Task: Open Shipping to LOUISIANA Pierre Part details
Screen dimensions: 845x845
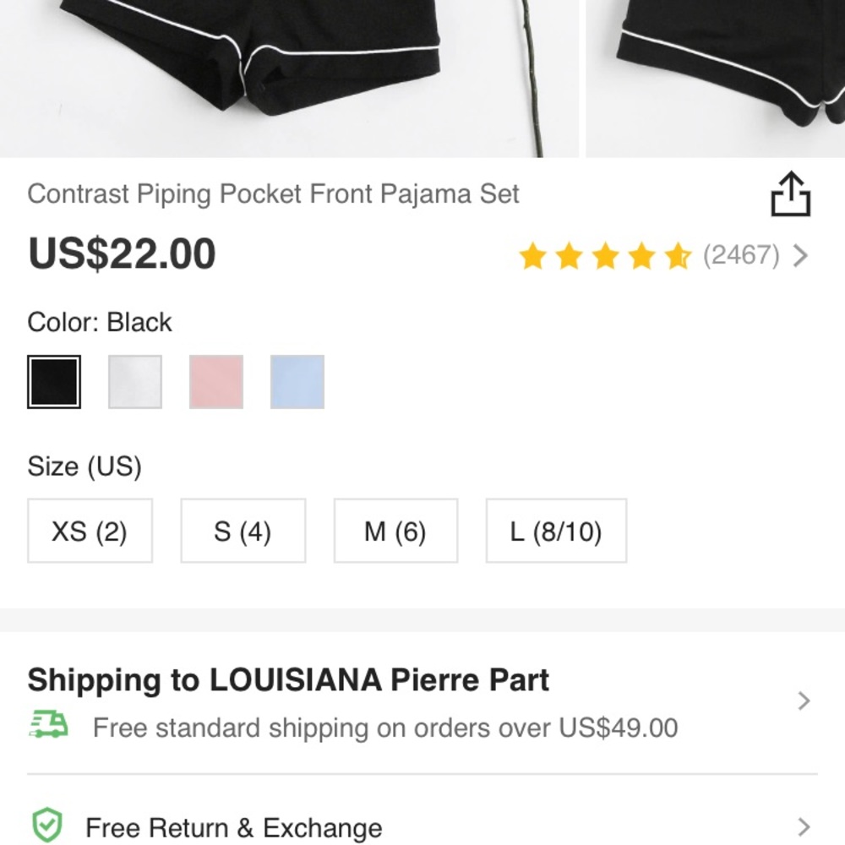Action: click(288, 679)
